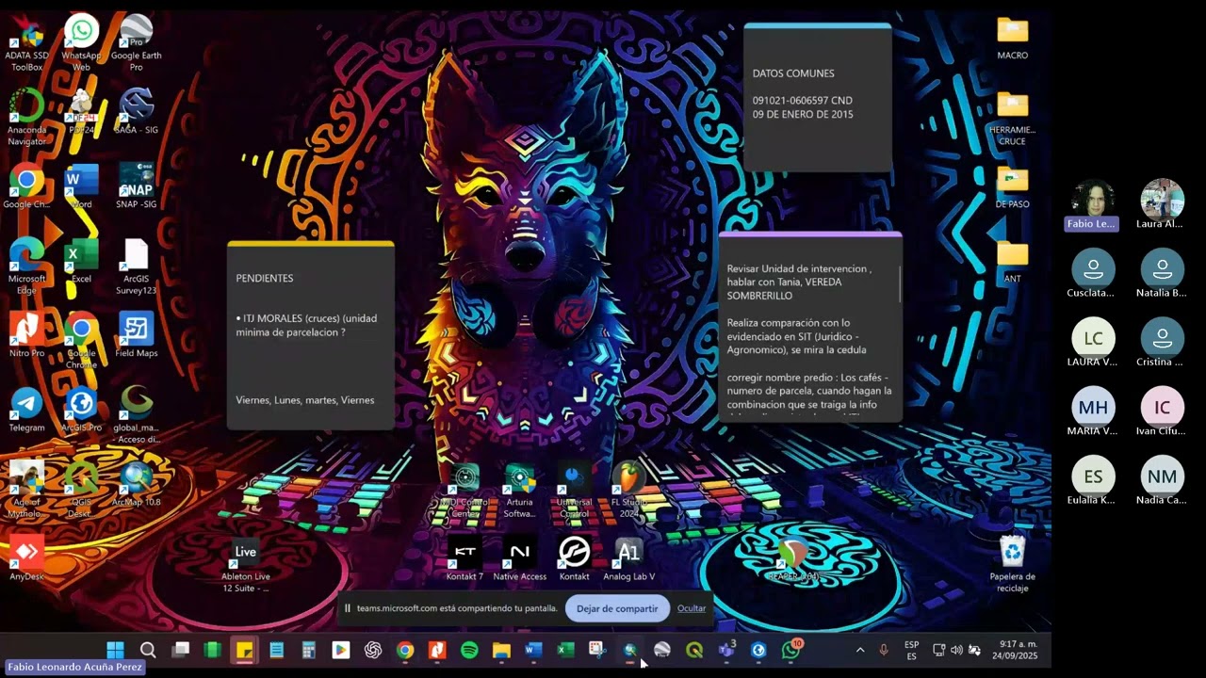The image size is (1206, 678).
Task: Select the Fabio Le... participant thumbnail
Action: [1093, 204]
